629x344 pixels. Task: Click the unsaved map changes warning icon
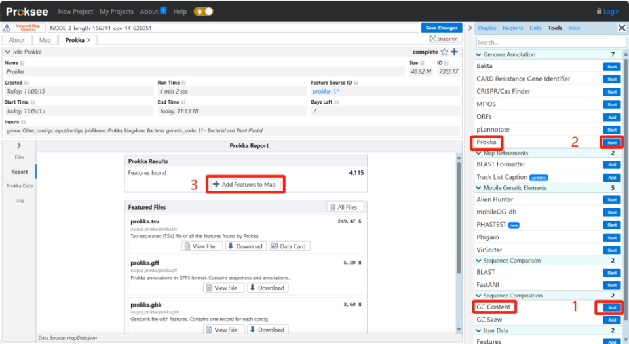click(x=7, y=28)
